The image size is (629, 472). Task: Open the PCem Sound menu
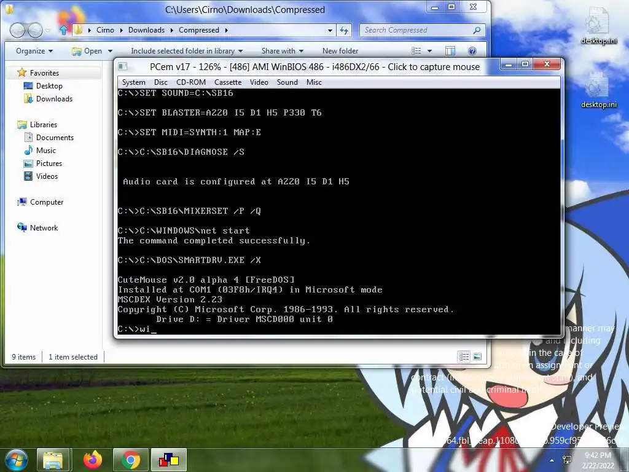pyautogui.click(x=287, y=82)
